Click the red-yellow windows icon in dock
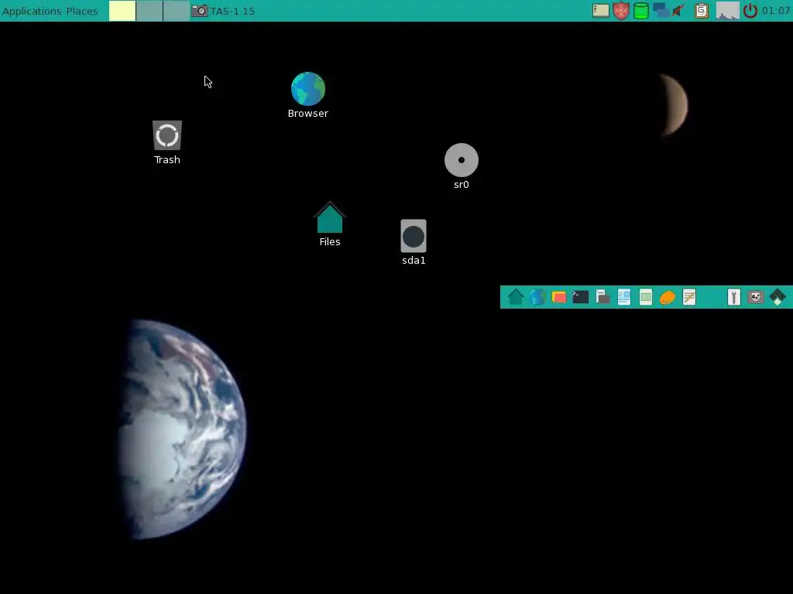This screenshot has height=594, width=793. [x=559, y=297]
